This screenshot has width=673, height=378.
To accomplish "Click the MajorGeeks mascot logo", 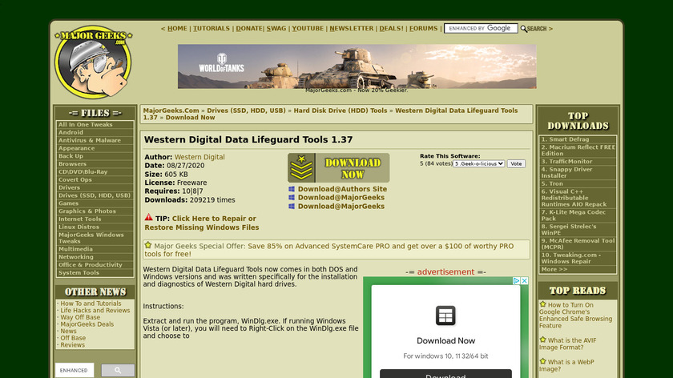I will [x=93, y=62].
